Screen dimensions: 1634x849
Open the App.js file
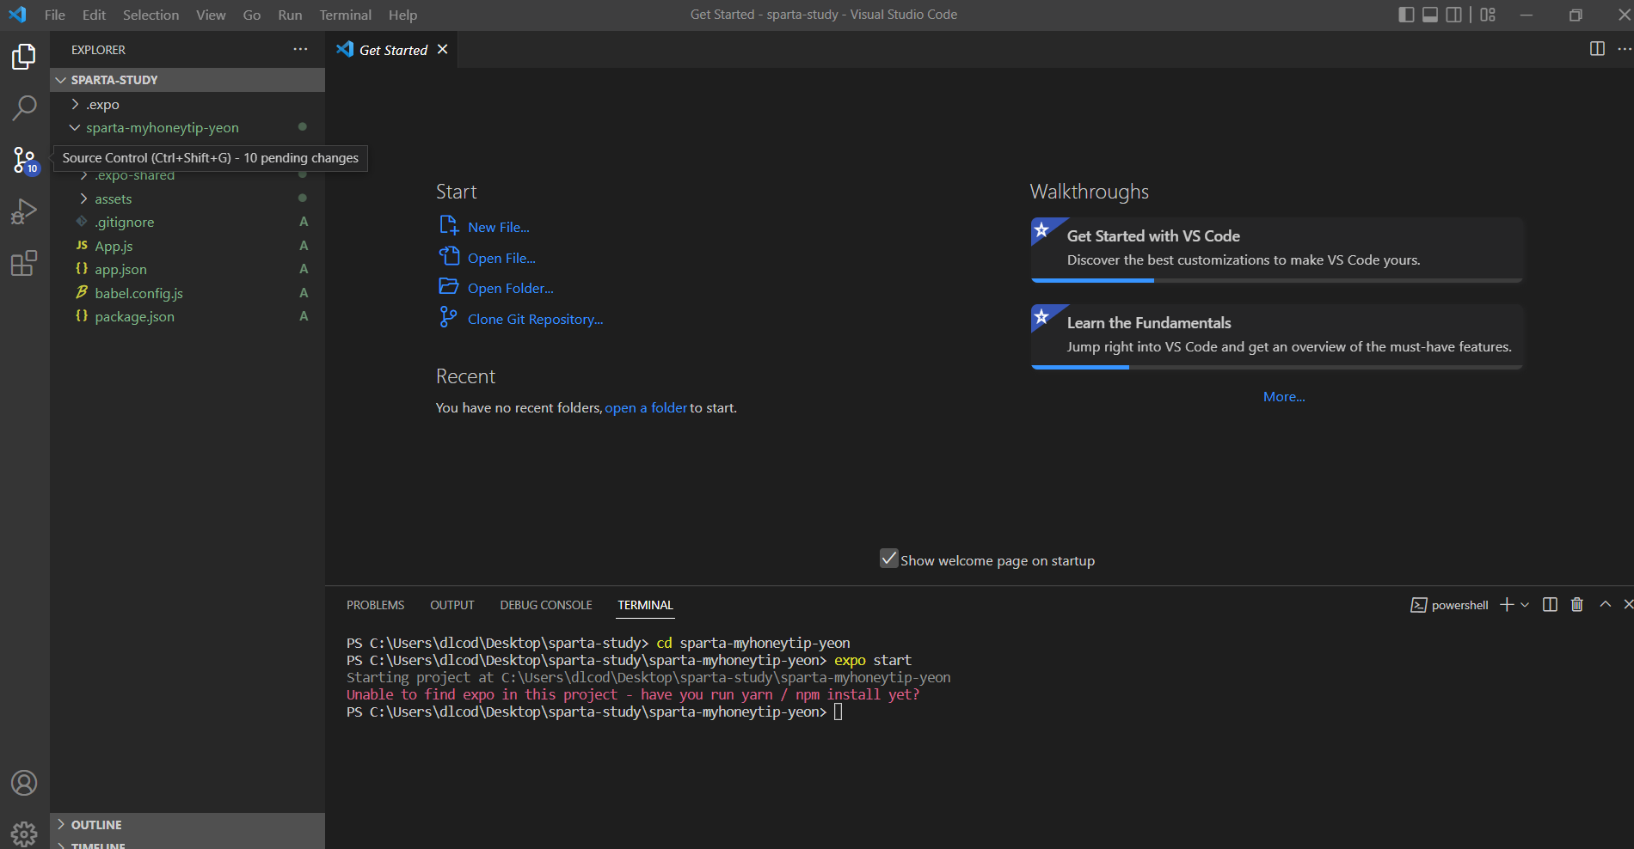[x=187, y=246]
